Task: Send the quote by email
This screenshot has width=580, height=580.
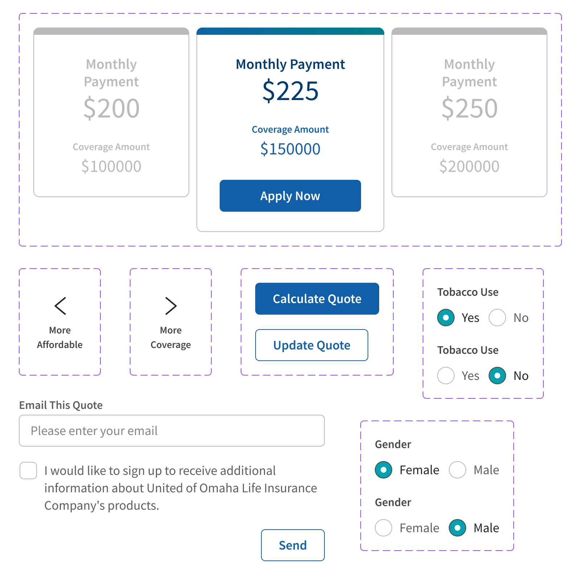Action: (x=293, y=545)
